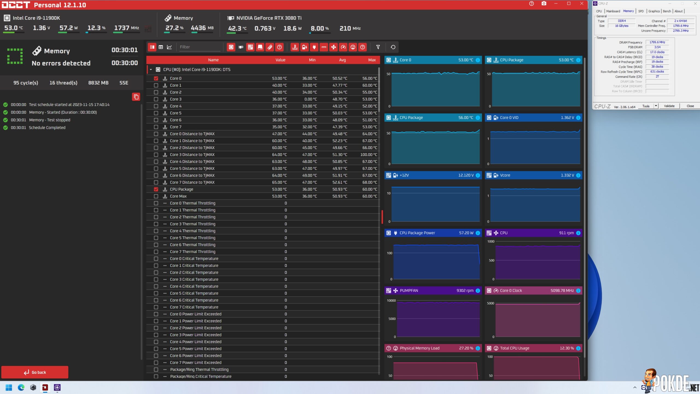Switch to the graph-only monitoring view
The image size is (700, 394).
click(170, 47)
